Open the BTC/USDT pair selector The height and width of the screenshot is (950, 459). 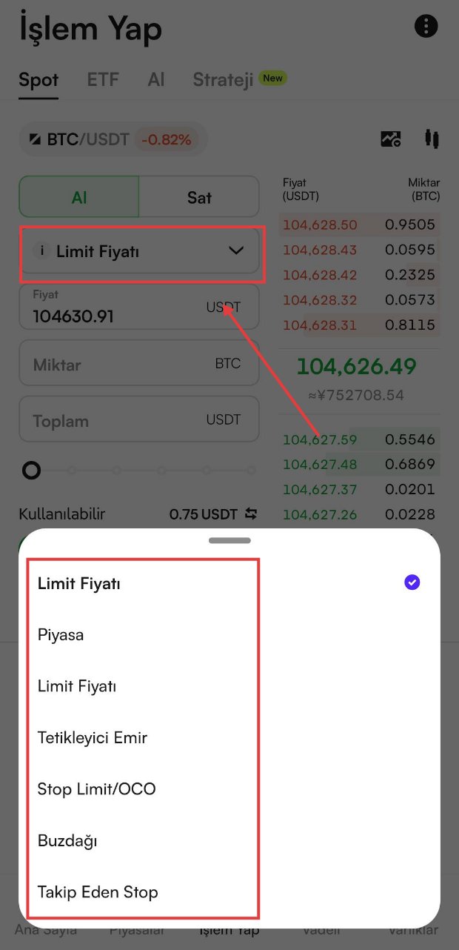point(113,139)
